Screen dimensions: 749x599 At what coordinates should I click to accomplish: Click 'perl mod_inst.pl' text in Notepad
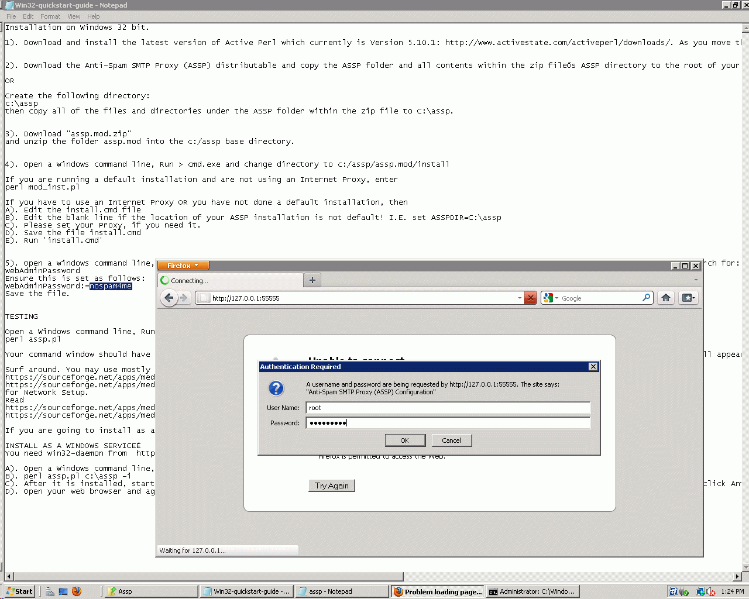click(x=43, y=187)
